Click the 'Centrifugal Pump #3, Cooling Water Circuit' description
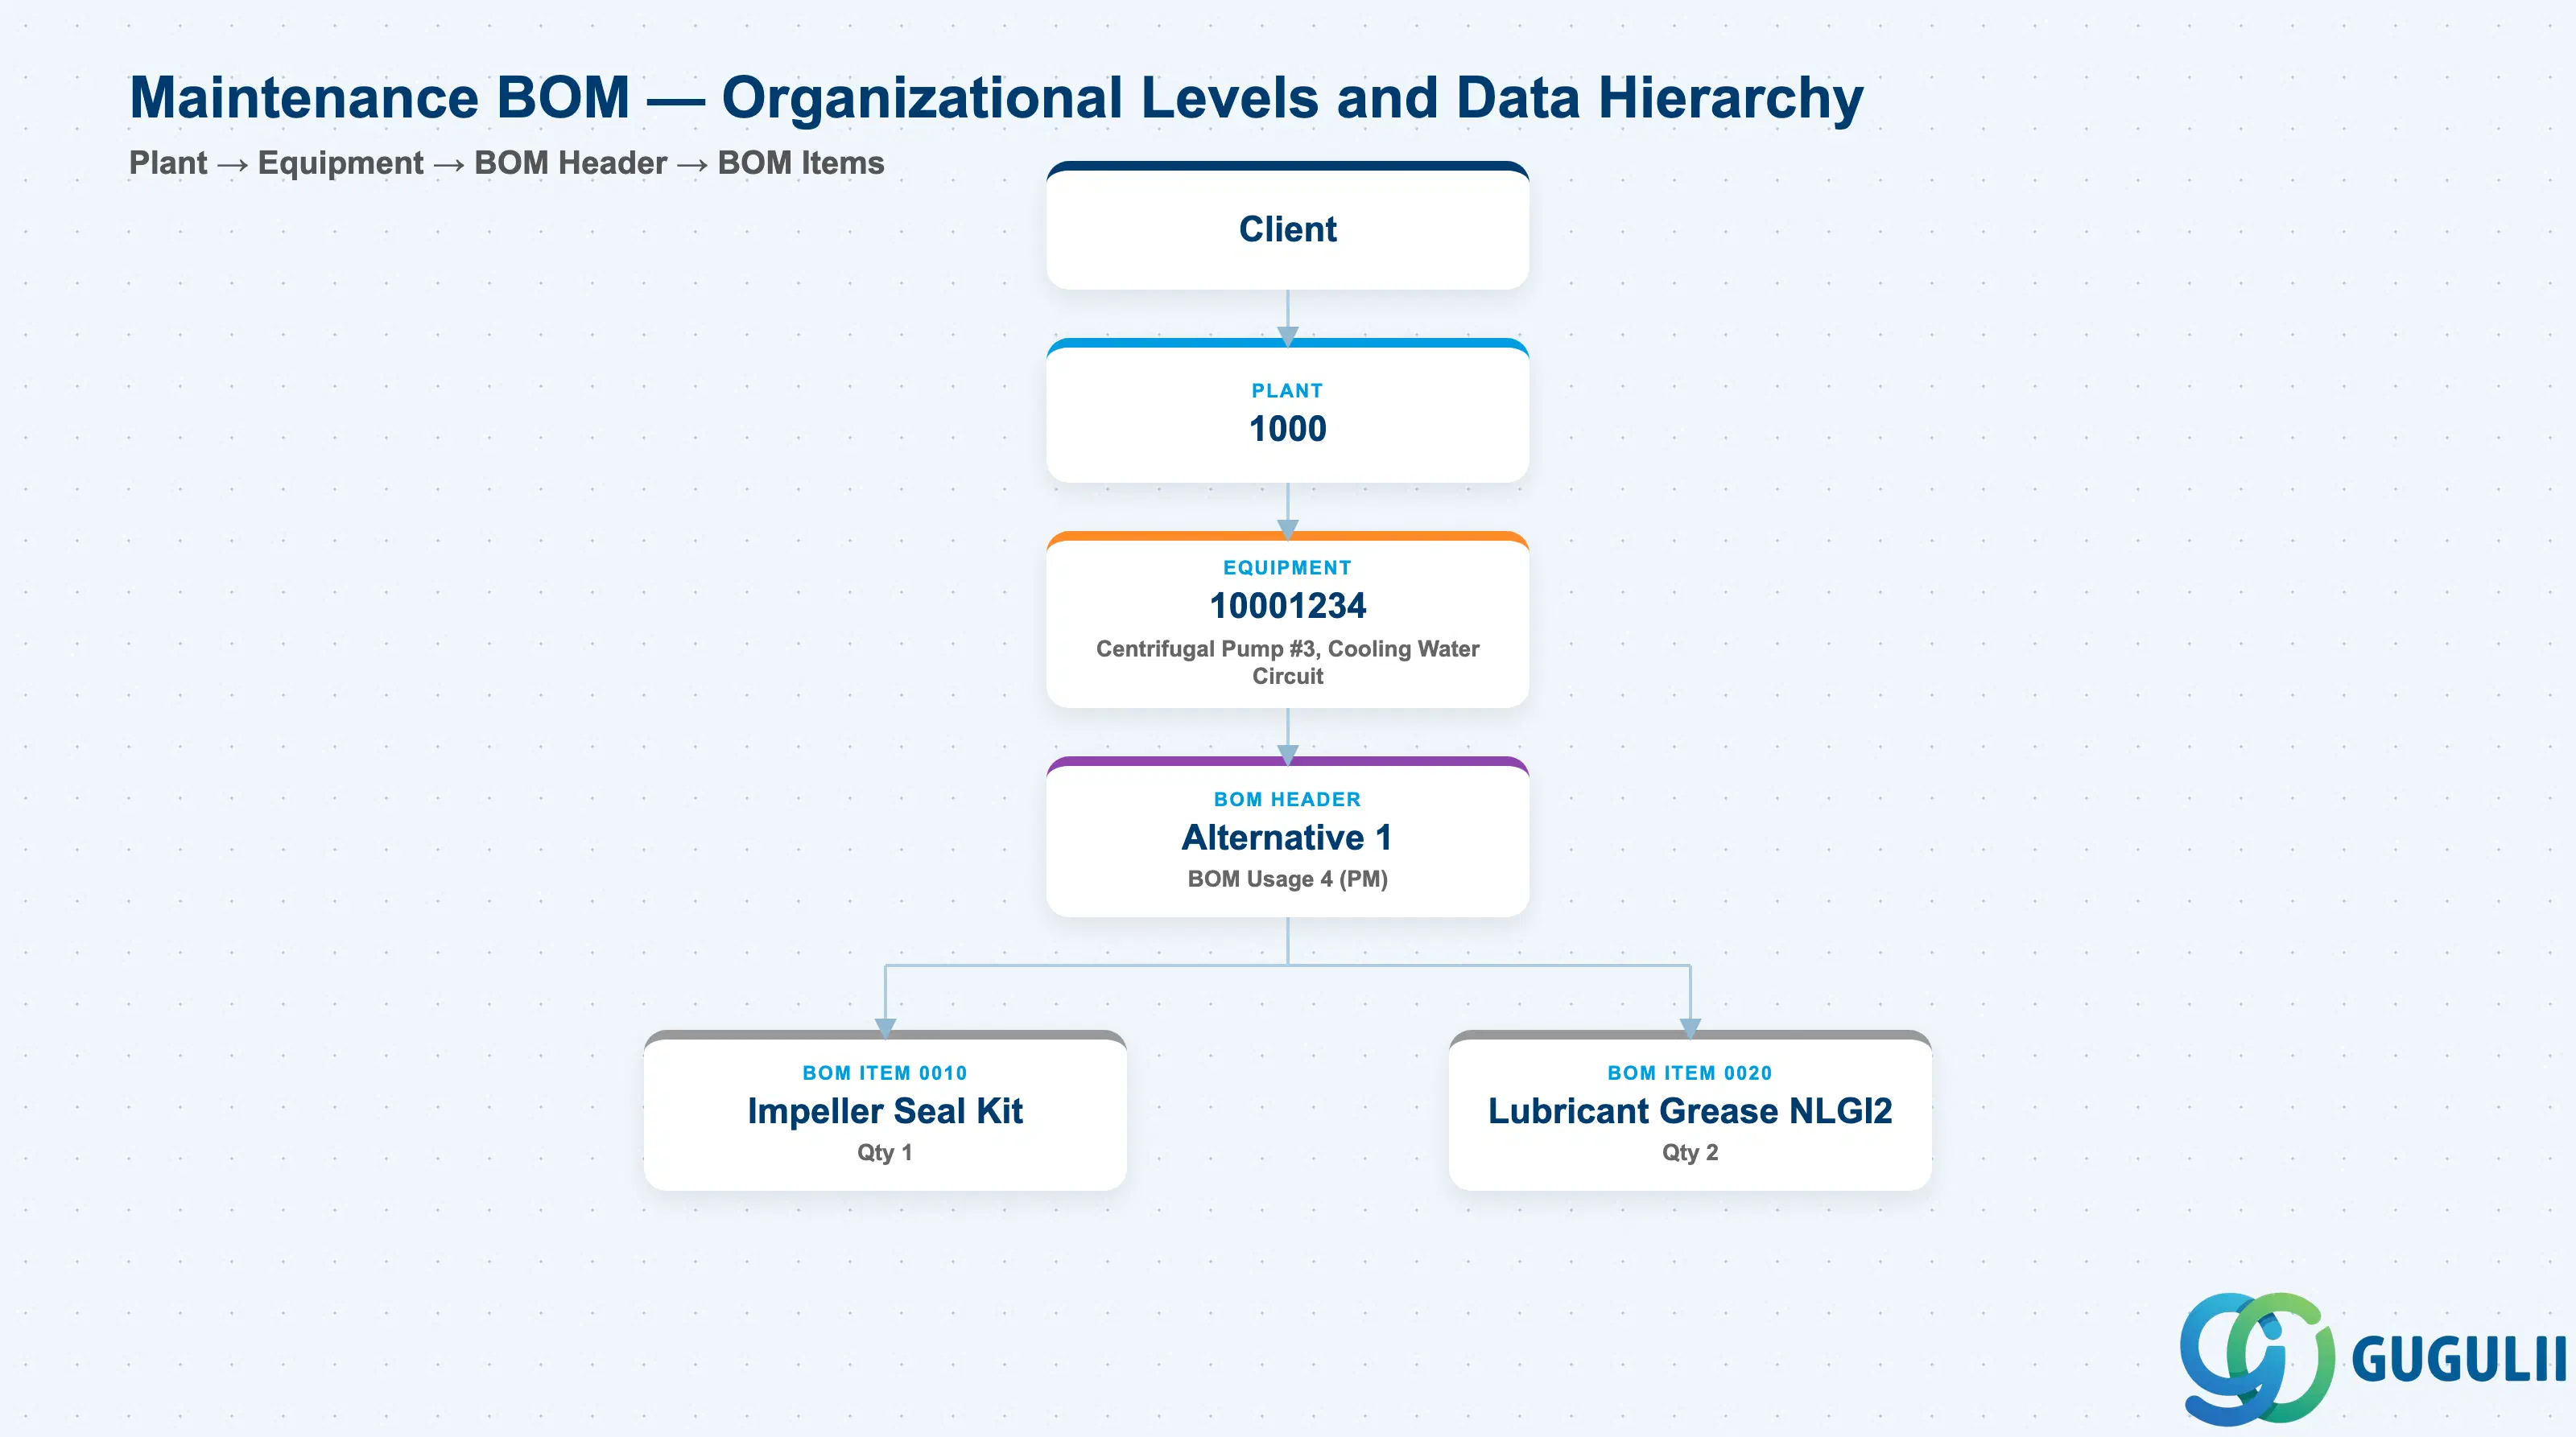This screenshot has height=1437, width=2576. 1287,662
